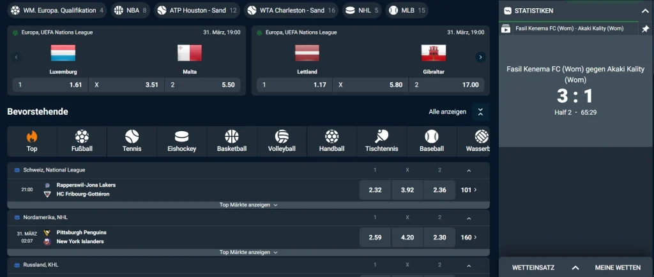Bet on Luxemburg win at 1.61
This screenshot has height=277, width=654.
pyautogui.click(x=50, y=85)
